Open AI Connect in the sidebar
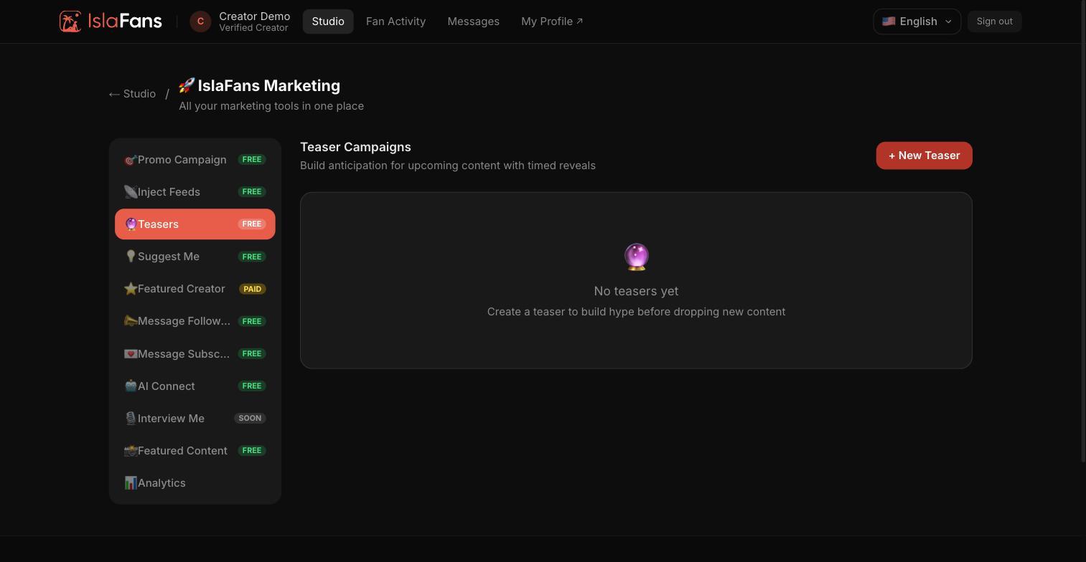The image size is (1086, 562). 195,386
